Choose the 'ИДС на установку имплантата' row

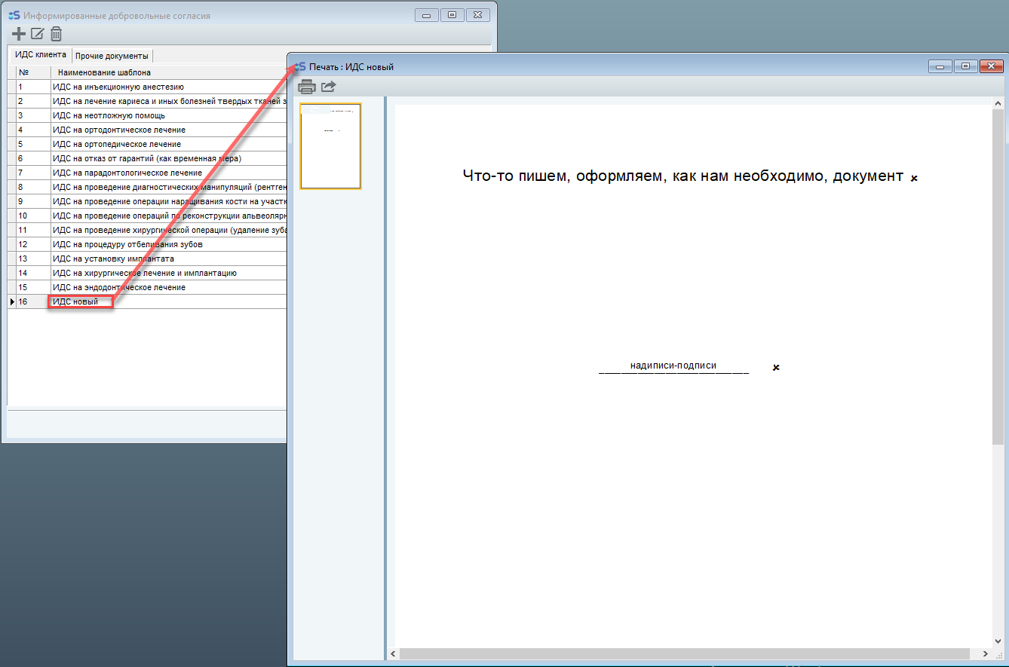(x=113, y=259)
